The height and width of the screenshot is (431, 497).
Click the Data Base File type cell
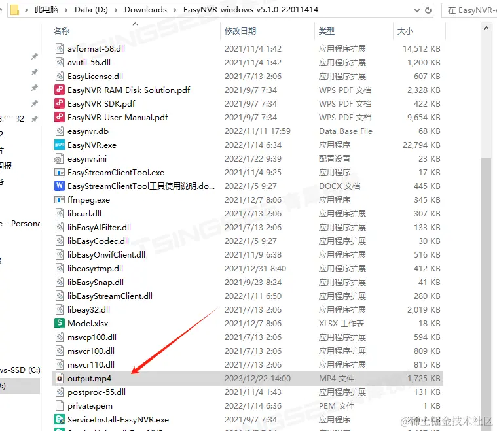tap(346, 131)
